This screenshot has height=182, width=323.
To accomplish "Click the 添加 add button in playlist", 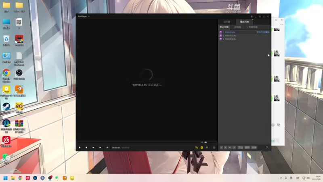I will coord(240,148).
